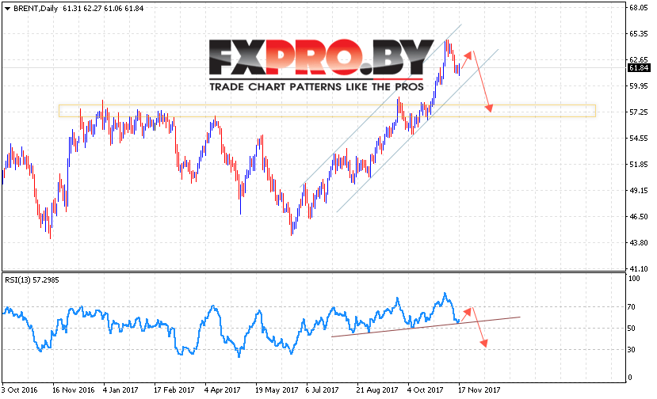Click the 65.35 price axis value
The image size is (657, 399).
click(x=639, y=34)
